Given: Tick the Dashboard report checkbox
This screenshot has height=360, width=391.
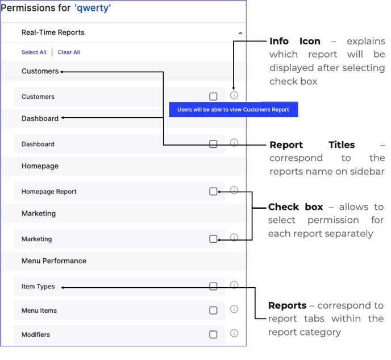Looking at the screenshot, I should click(213, 144).
